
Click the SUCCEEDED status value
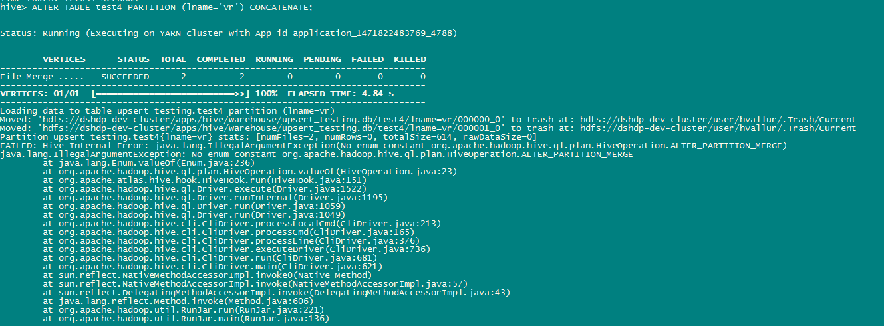pos(125,77)
